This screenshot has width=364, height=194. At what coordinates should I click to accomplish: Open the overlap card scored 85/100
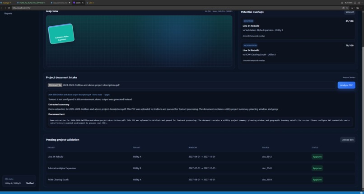[x=298, y=28]
